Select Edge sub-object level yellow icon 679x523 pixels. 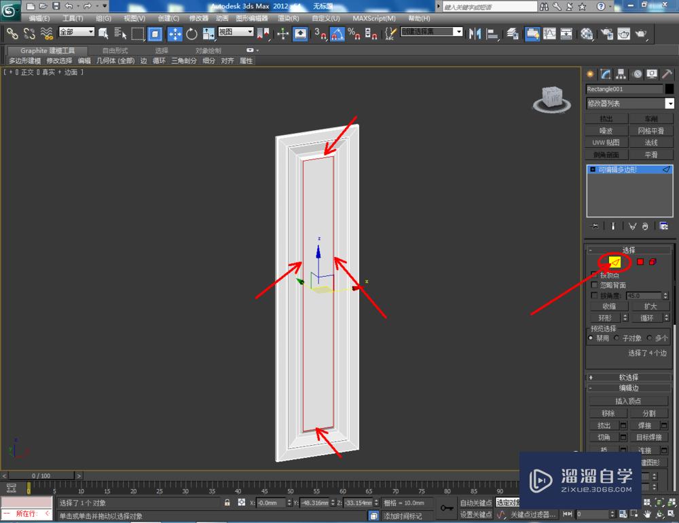[614, 262]
